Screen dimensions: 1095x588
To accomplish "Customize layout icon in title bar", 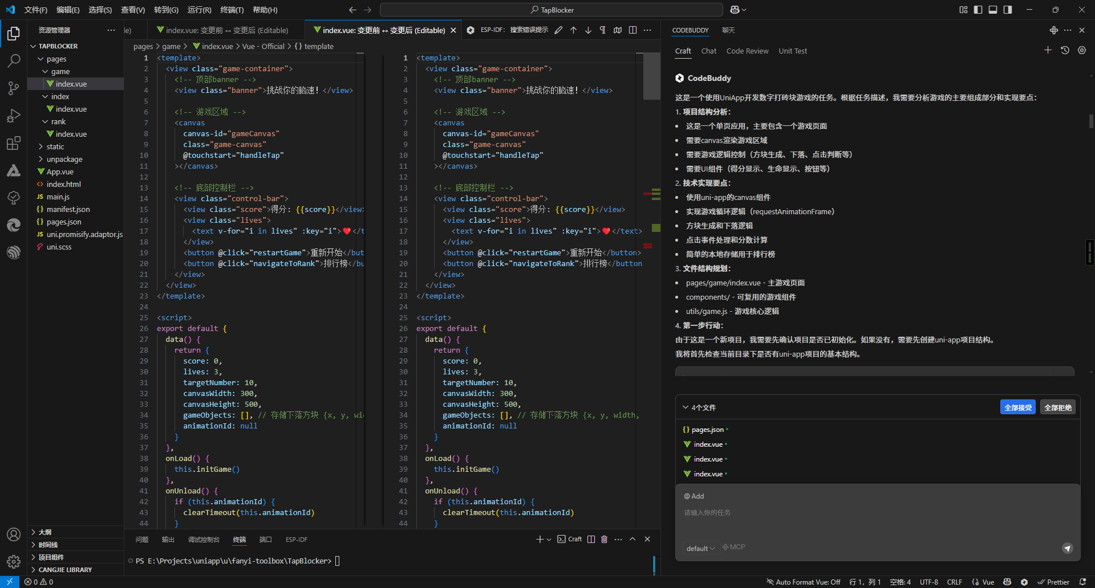I will [963, 10].
